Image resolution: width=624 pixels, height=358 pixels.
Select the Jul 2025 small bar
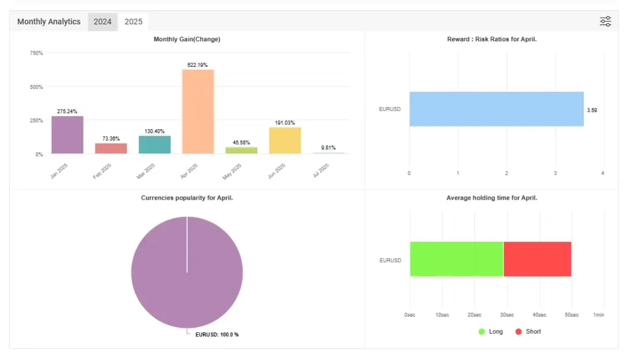pyautogui.click(x=328, y=153)
